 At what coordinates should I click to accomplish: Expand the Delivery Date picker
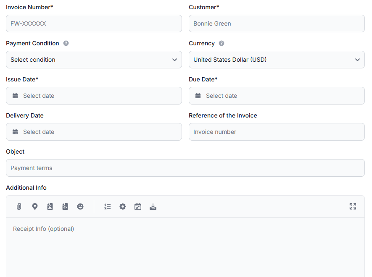click(15, 132)
